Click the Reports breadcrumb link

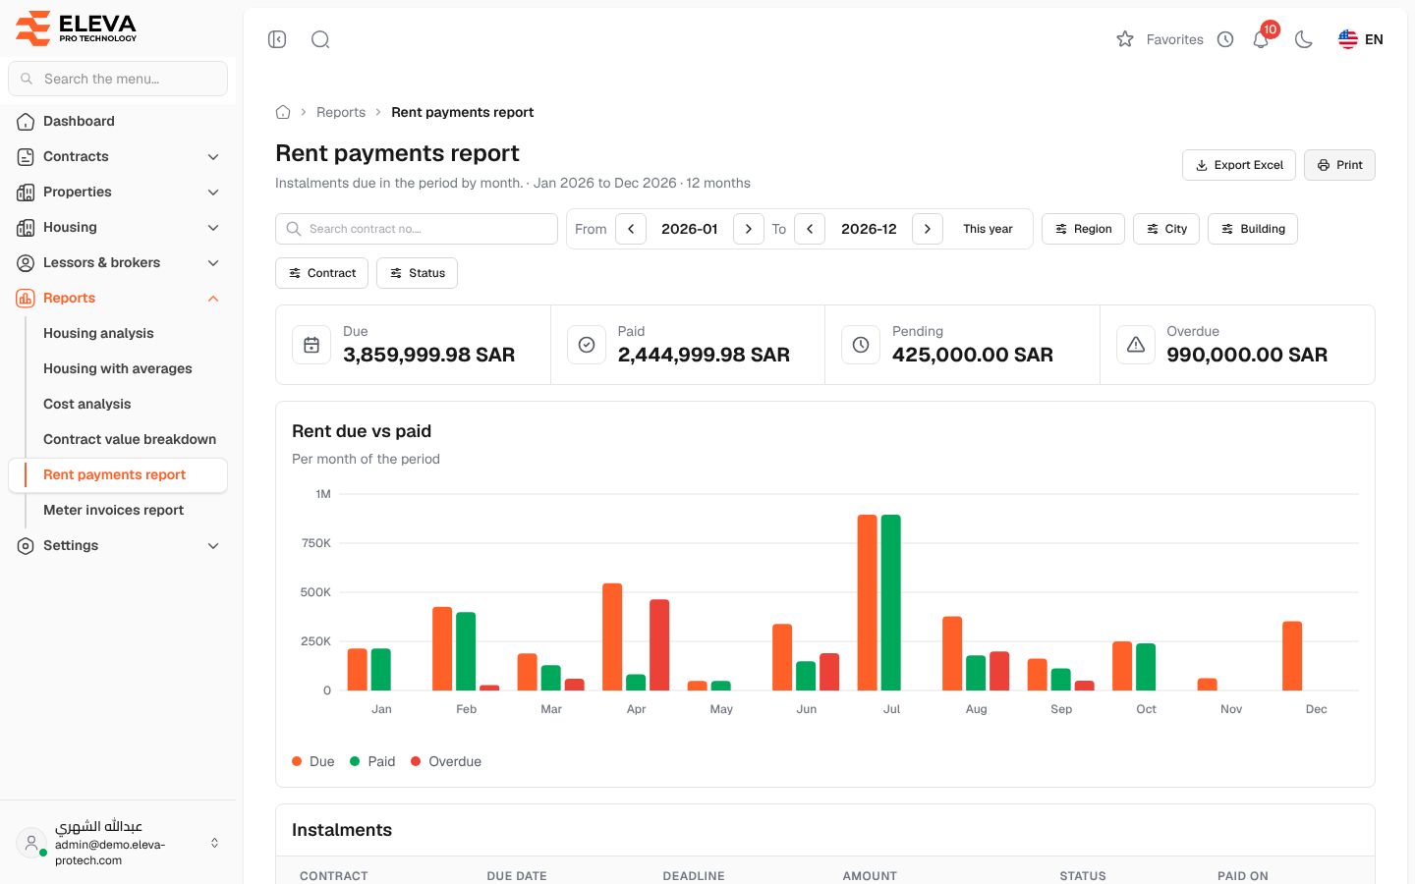(x=341, y=112)
